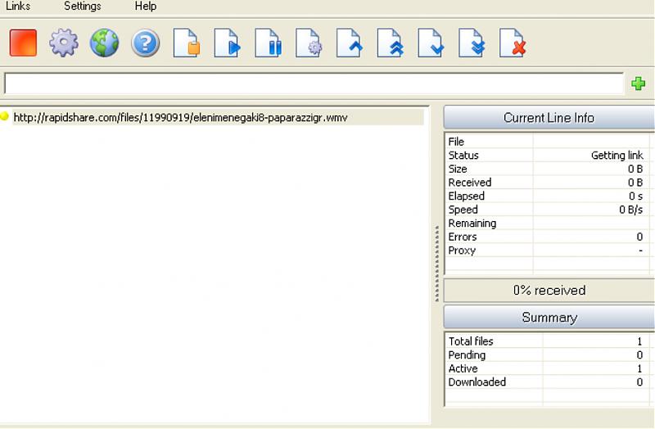This screenshot has width=655, height=429.
Task: Move link up with single up-arrow icon
Action: (x=350, y=43)
